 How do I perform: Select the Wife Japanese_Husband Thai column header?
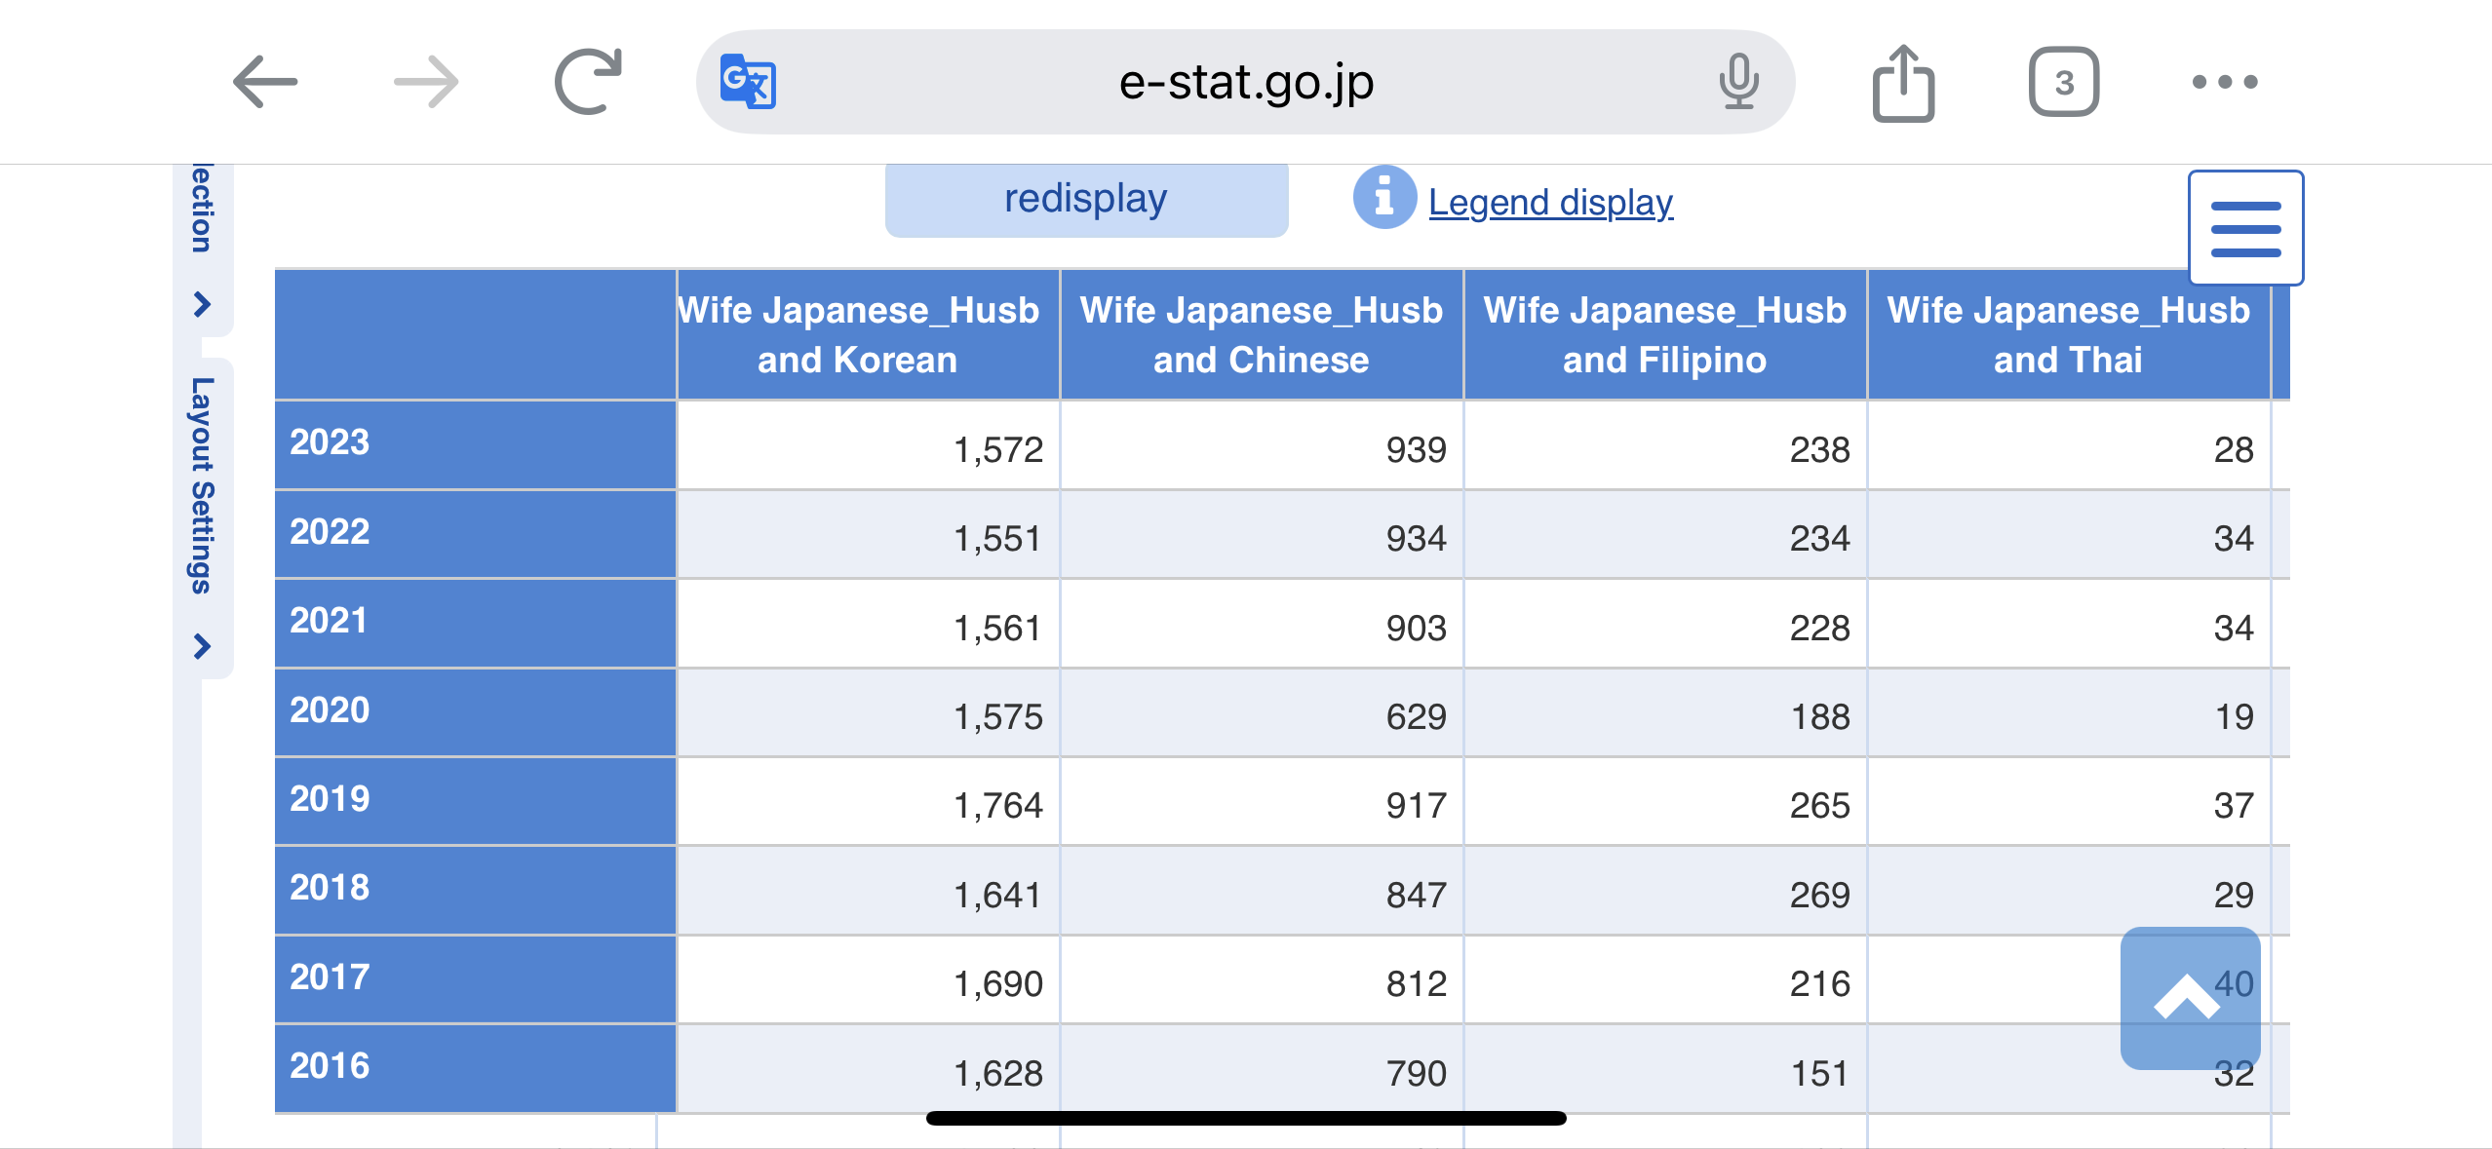[x=2069, y=334]
